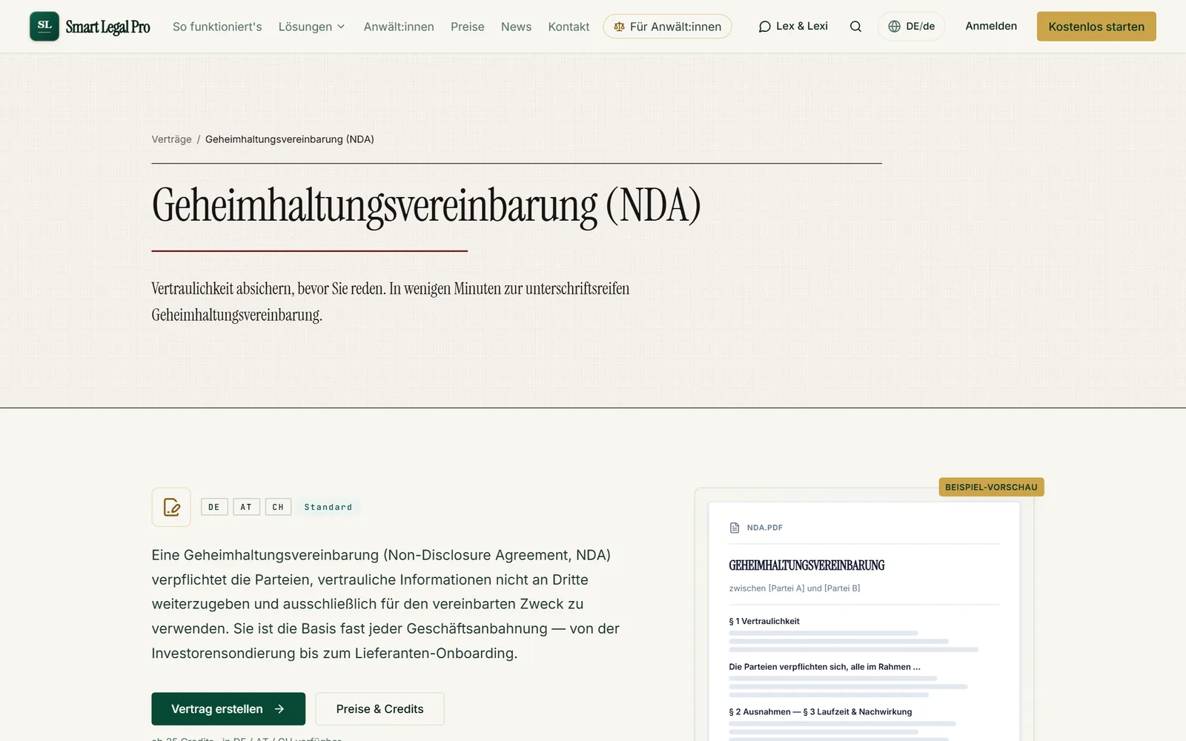This screenshot has height=741, width=1186.
Task: Click the SL logo icon
Action: tap(44, 26)
